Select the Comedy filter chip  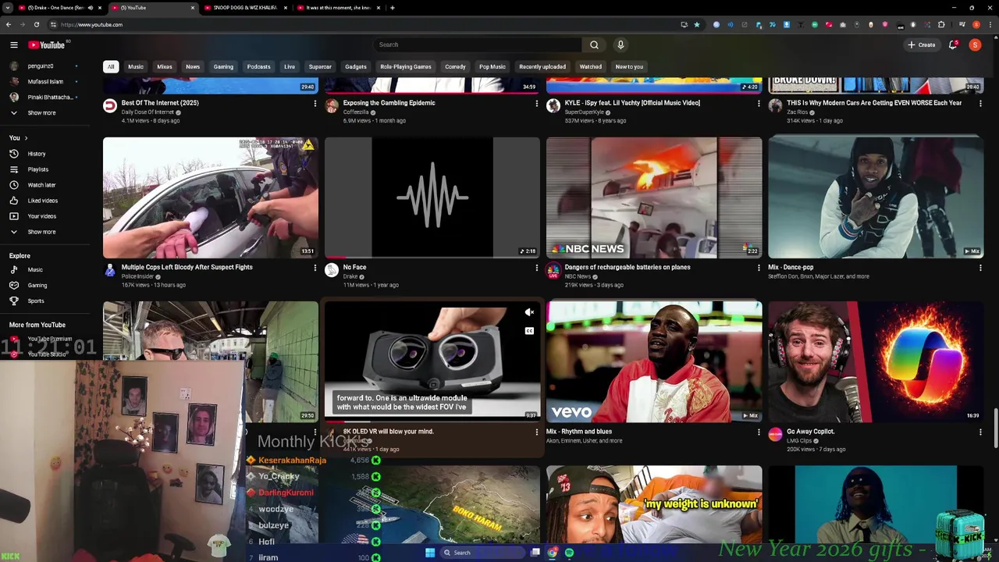tap(455, 67)
